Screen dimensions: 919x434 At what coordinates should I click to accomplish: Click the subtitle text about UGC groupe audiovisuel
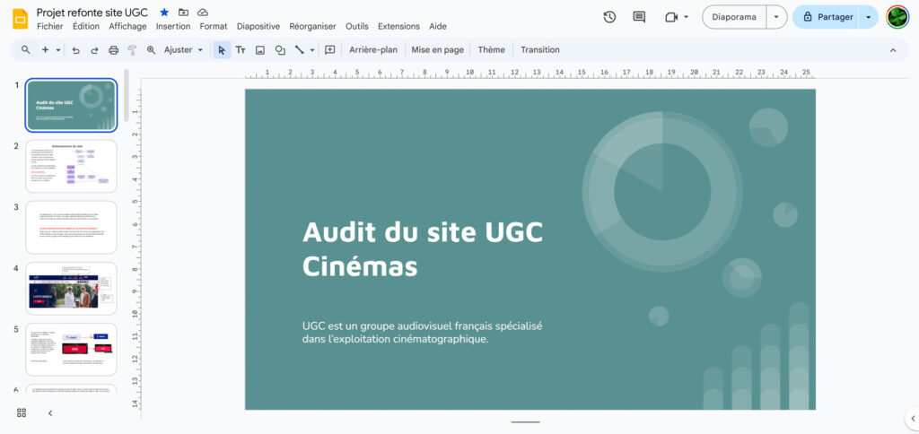(423, 332)
